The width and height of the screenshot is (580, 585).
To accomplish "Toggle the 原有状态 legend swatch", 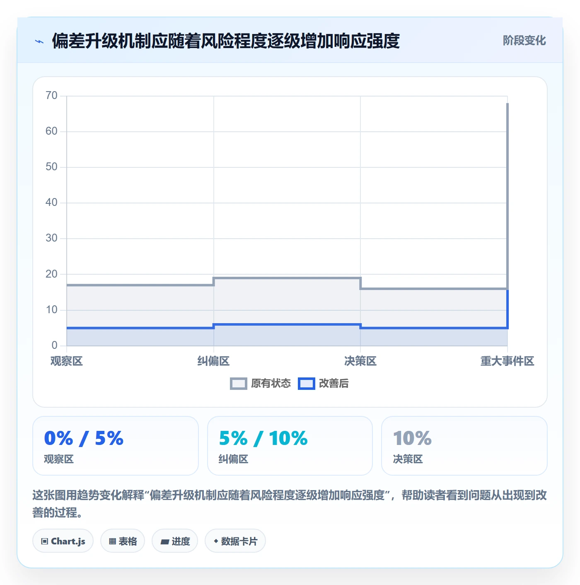I will point(239,384).
